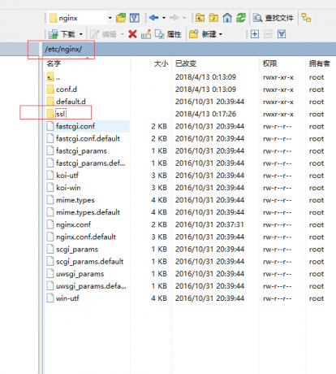Image resolution: width=336 pixels, height=374 pixels.
Task: Open the root directory folder icon
Action: 213,18
